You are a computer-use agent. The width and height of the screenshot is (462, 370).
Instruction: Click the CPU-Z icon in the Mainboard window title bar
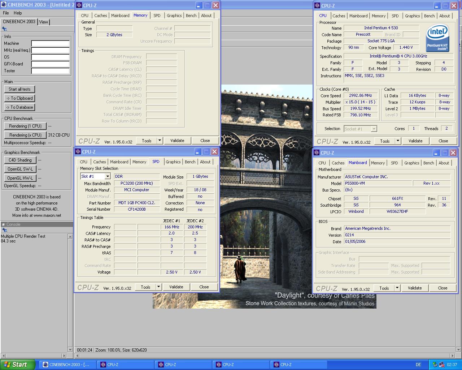[317, 153]
